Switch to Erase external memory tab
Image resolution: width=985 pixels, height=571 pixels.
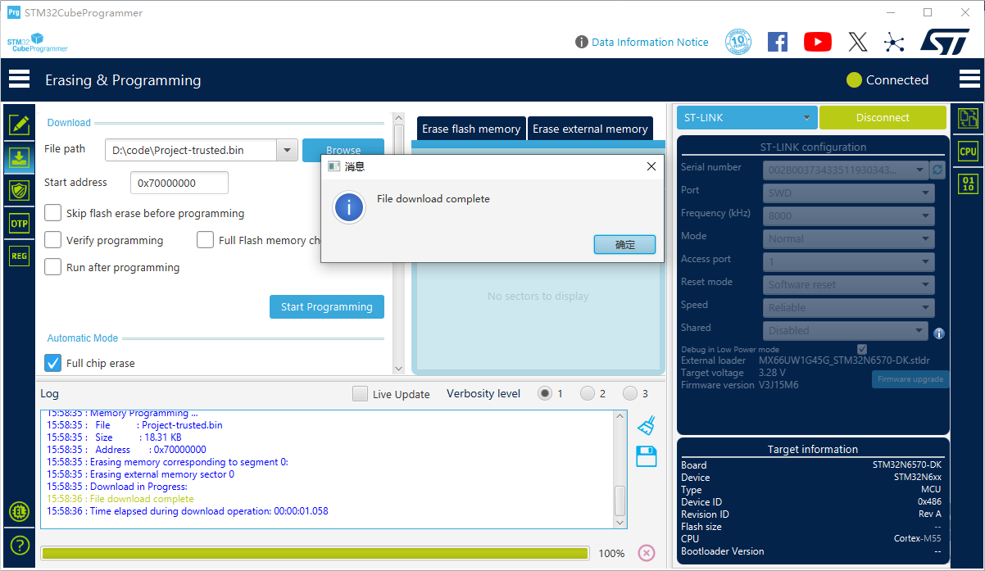click(x=590, y=129)
